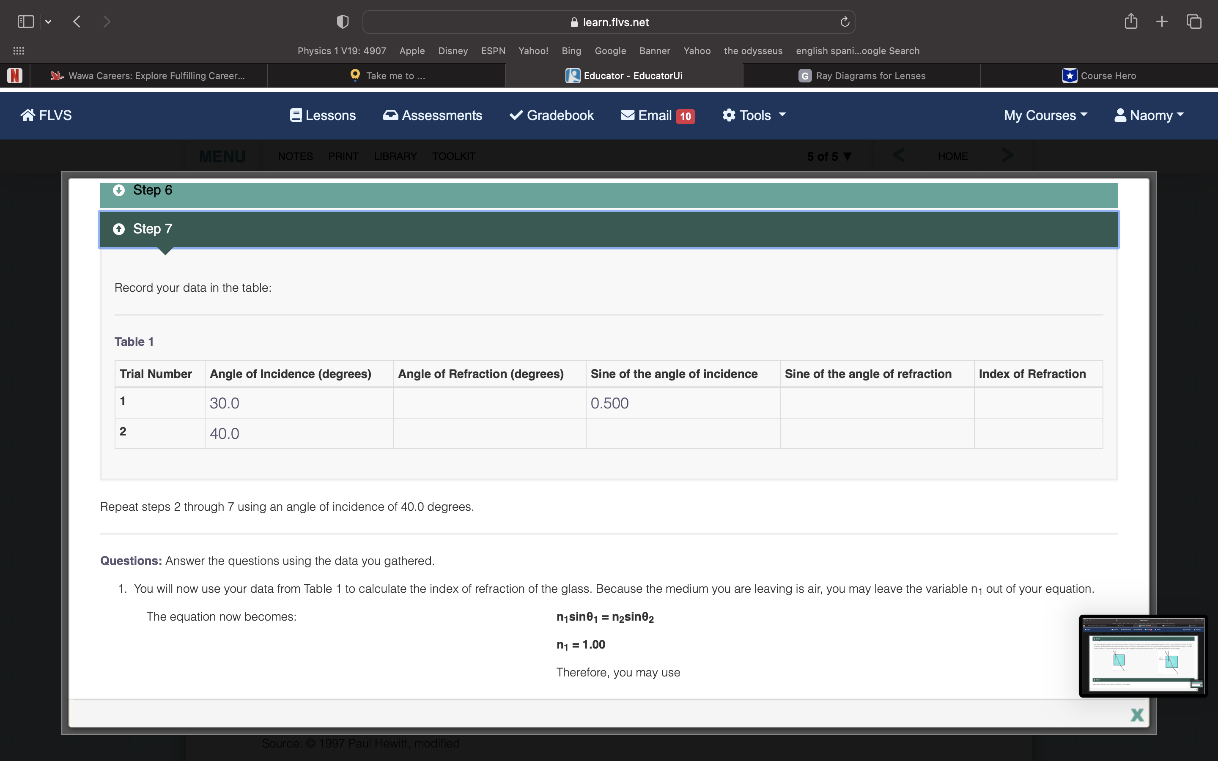Viewport: 1218px width, 761px height.
Task: Reload the page with the refresh icon
Action: click(845, 22)
